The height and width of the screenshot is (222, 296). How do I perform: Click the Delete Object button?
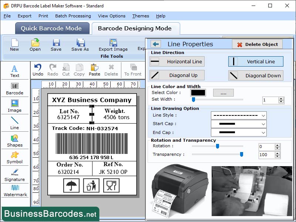tap(257, 44)
